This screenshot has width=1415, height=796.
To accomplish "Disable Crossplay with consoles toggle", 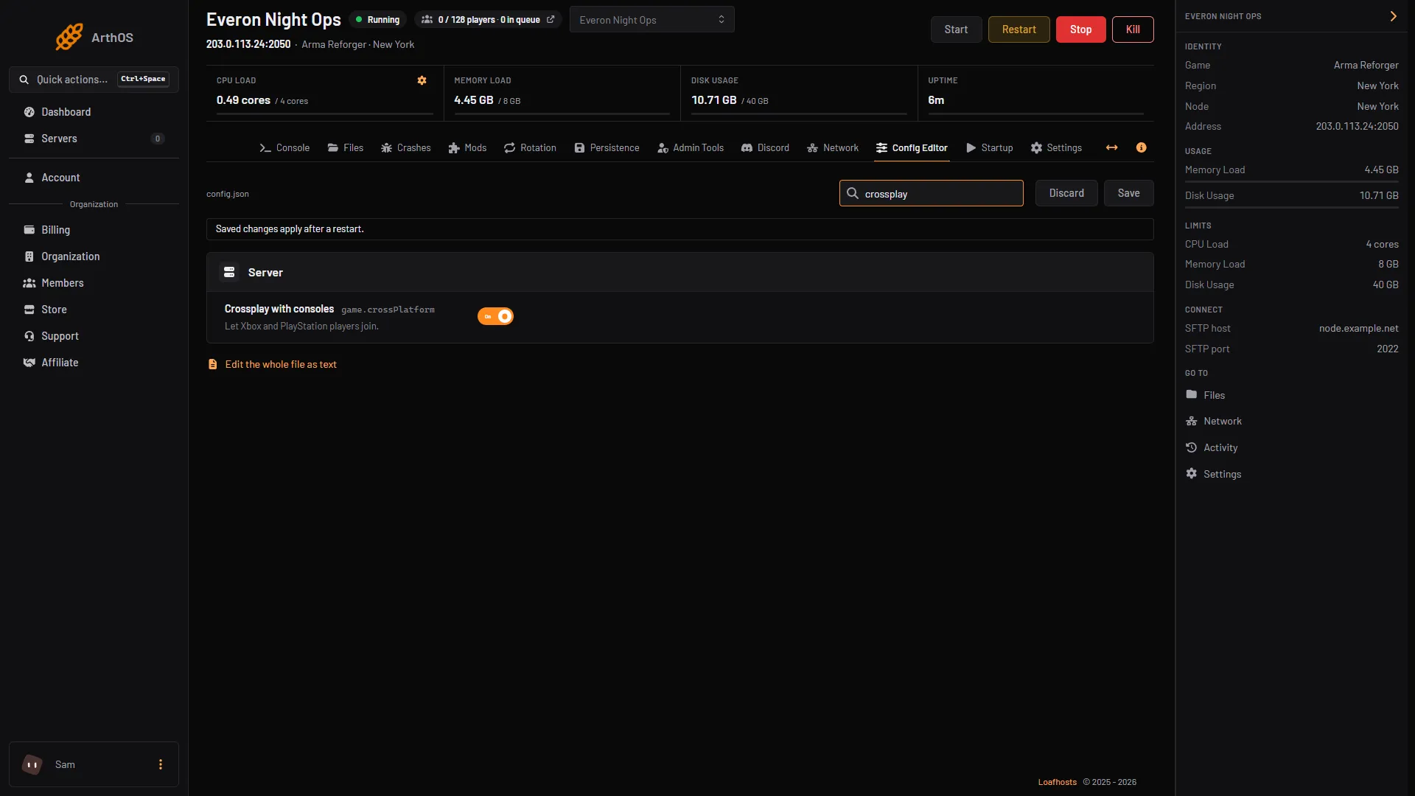I will click(495, 316).
